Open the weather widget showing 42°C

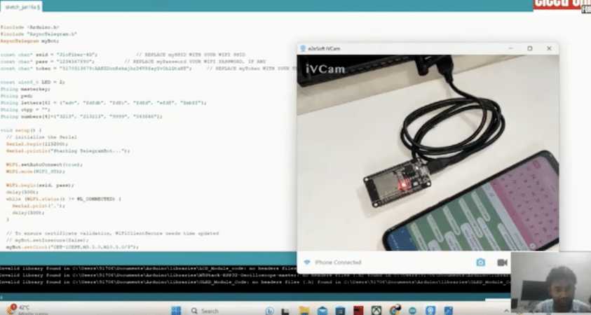(x=21, y=309)
